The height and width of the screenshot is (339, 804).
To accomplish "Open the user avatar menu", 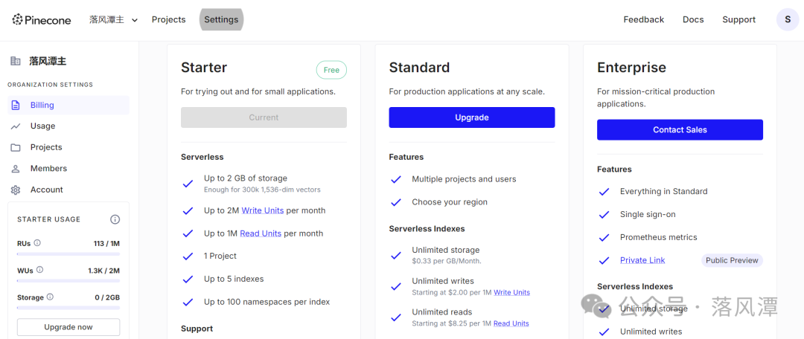I will pos(788,20).
